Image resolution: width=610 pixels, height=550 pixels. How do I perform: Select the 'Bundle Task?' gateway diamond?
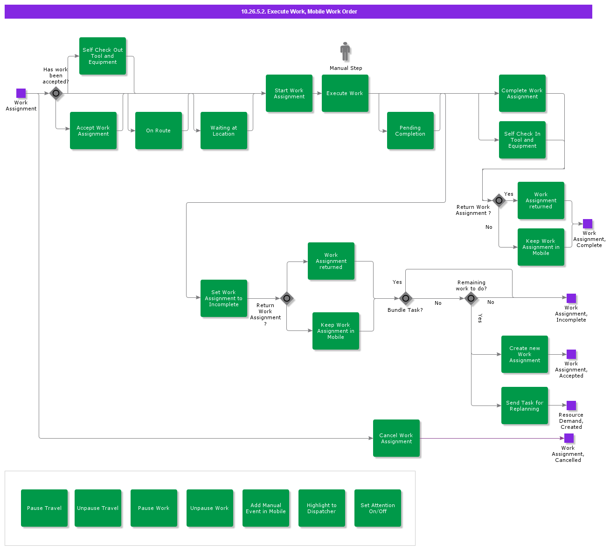406,298
